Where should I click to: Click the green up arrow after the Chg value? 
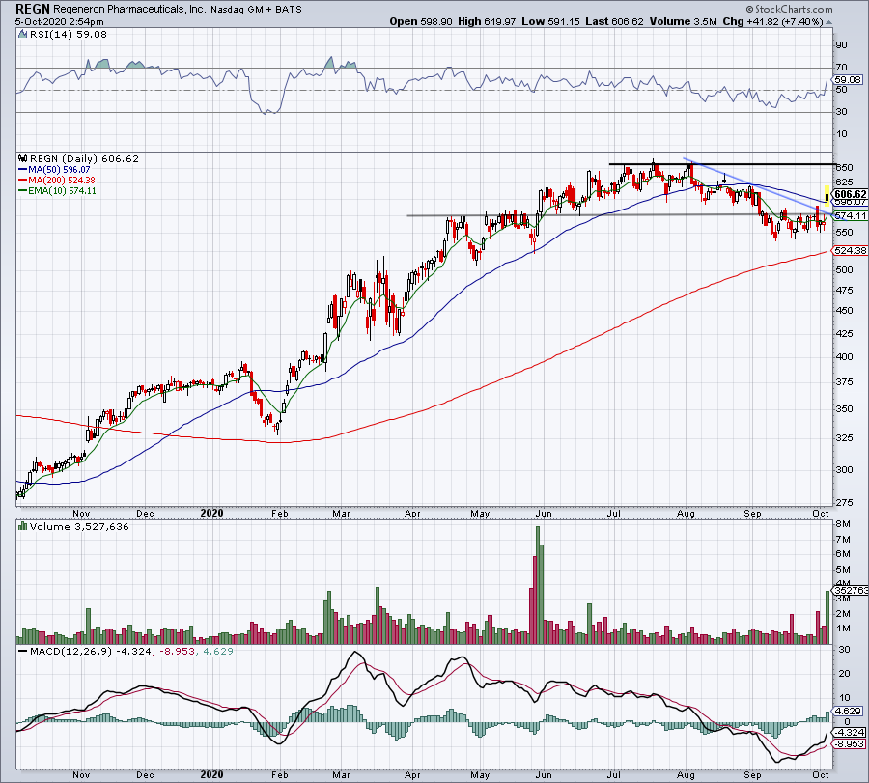point(829,22)
